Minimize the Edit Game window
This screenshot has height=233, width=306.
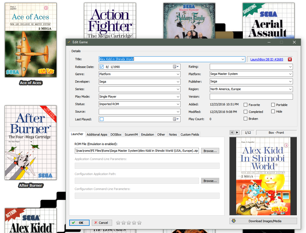pyautogui.click(x=269, y=42)
